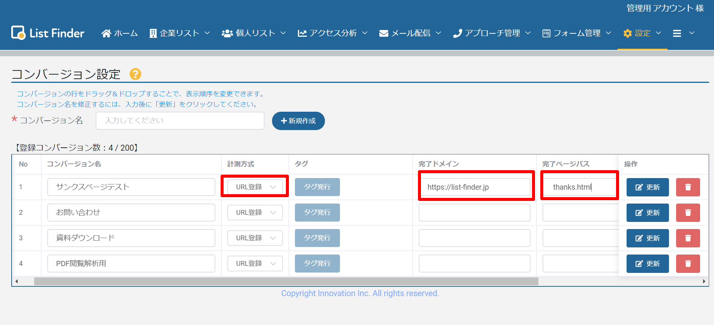Image resolution: width=714 pixels, height=325 pixels.
Task: Click 更新 button for 資料ダウンロード row
Action: pos(647,238)
